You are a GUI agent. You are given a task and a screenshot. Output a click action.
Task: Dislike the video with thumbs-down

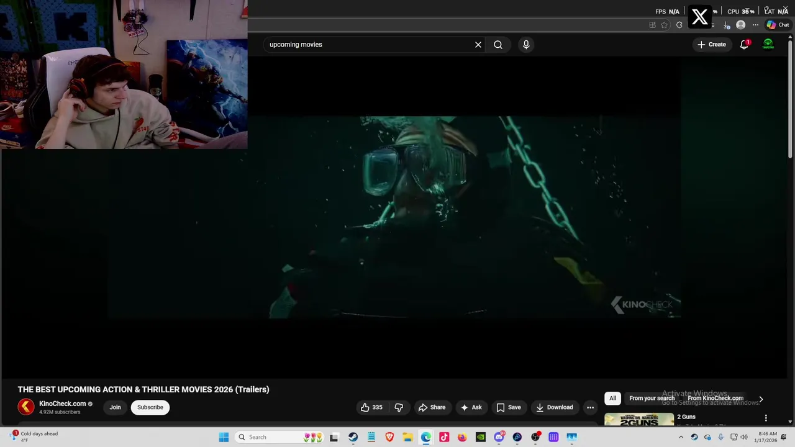399,407
